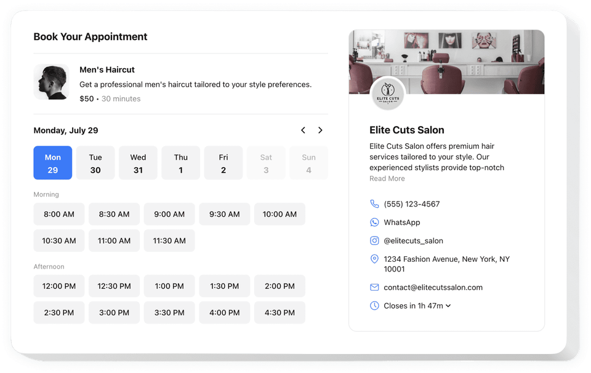
Task: Select the Wed 31 date tab
Action: coord(138,162)
